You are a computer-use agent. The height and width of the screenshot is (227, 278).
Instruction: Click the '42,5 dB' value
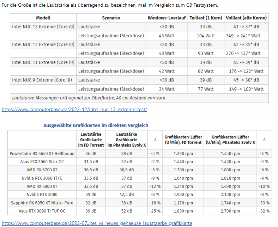(x=127, y=195)
